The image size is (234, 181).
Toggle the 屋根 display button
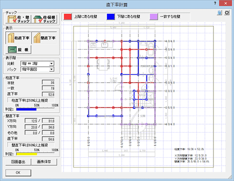point(18,50)
